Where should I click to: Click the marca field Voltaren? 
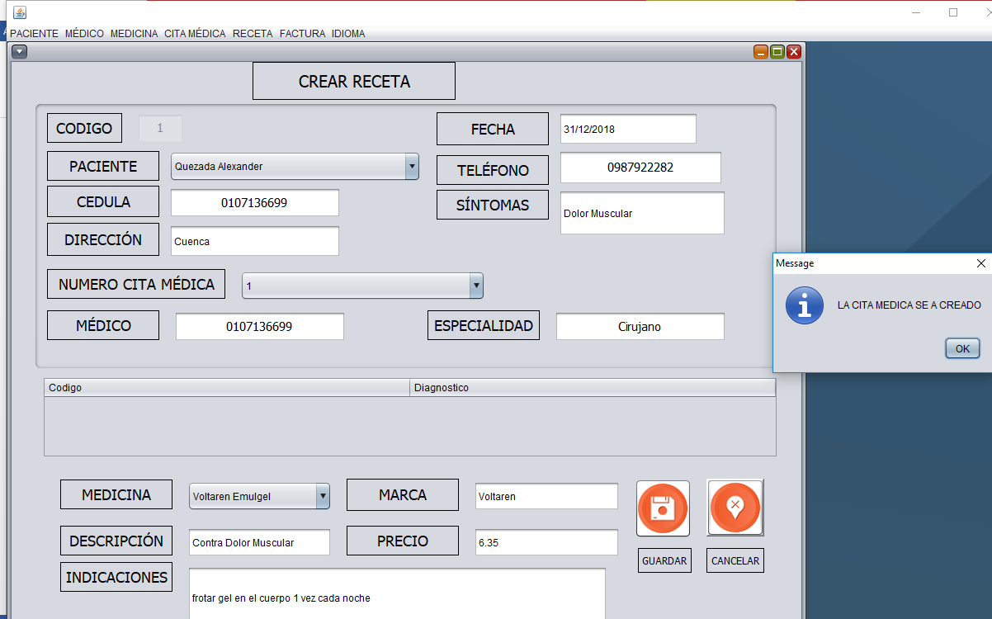tap(546, 496)
